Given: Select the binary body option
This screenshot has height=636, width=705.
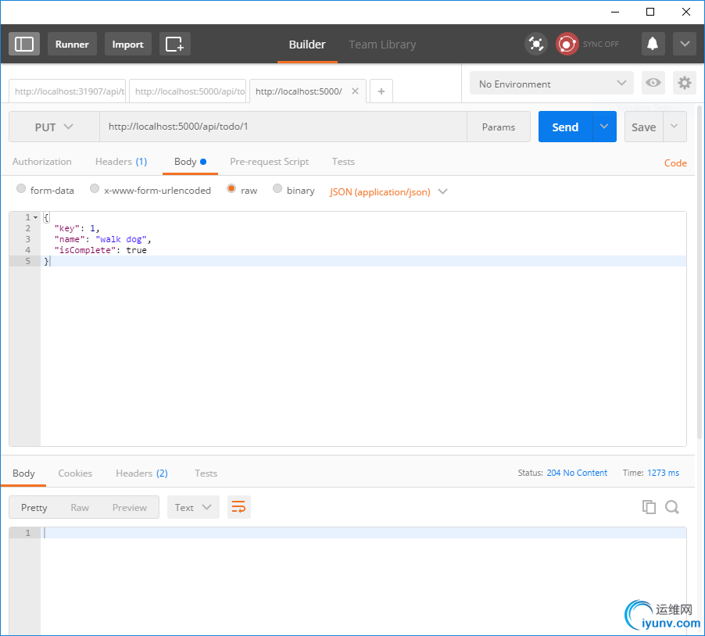Looking at the screenshot, I should point(277,189).
